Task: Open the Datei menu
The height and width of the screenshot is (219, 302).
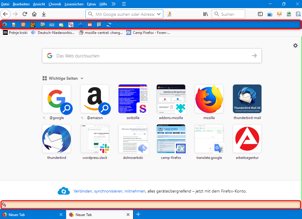Action: coord(5,4)
